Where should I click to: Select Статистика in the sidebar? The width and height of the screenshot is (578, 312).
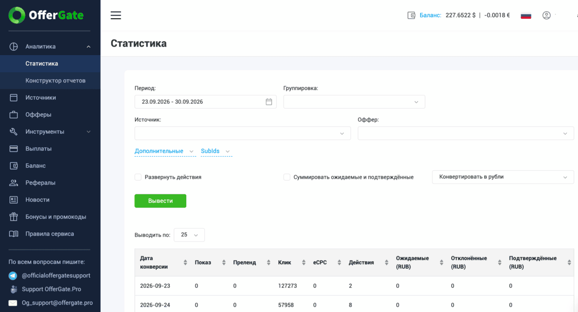point(50,64)
